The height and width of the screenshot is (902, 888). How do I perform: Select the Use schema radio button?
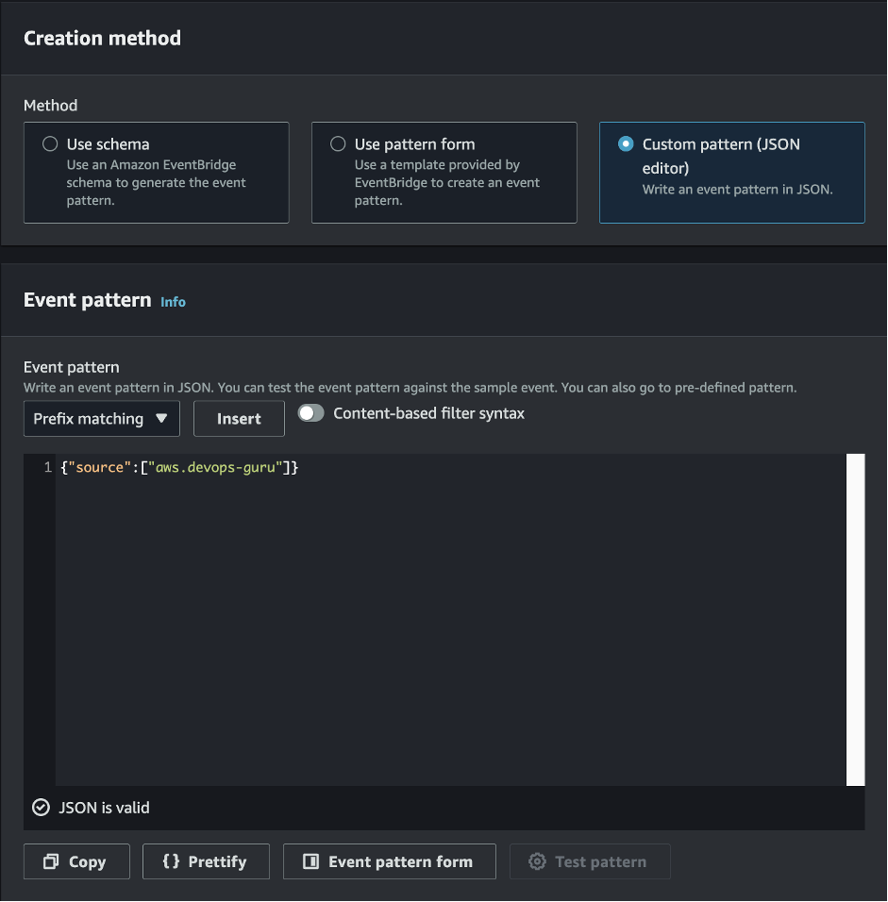(49, 143)
